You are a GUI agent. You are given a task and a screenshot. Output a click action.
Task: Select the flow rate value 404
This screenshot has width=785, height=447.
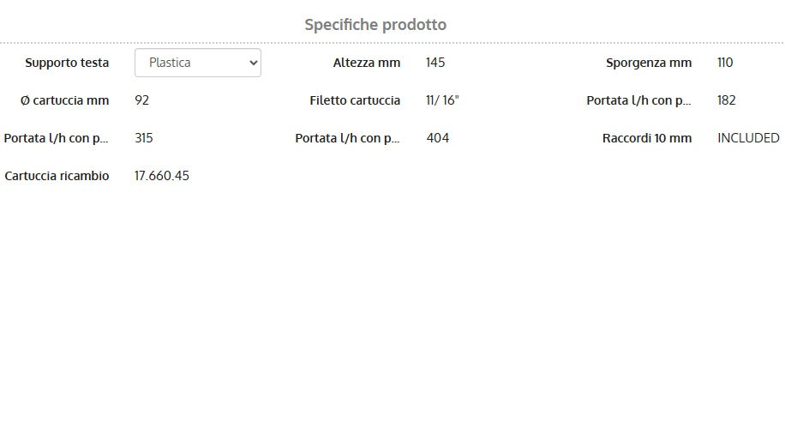coord(437,138)
